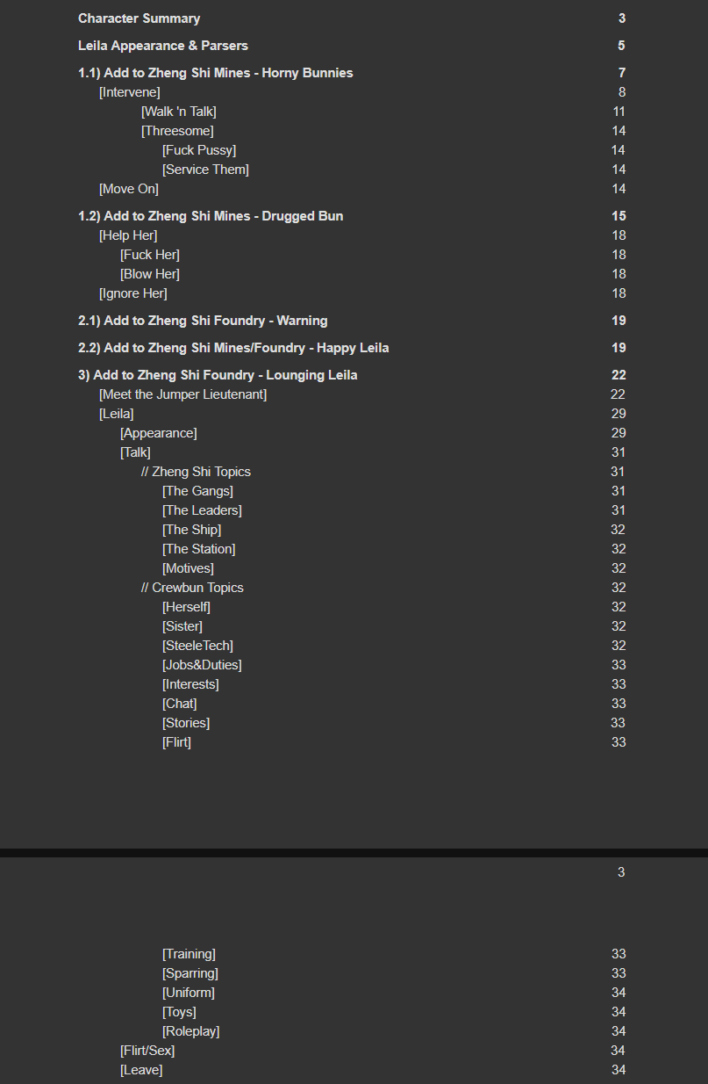Select the [The Station] entry
The height and width of the screenshot is (1084, 708).
point(198,549)
